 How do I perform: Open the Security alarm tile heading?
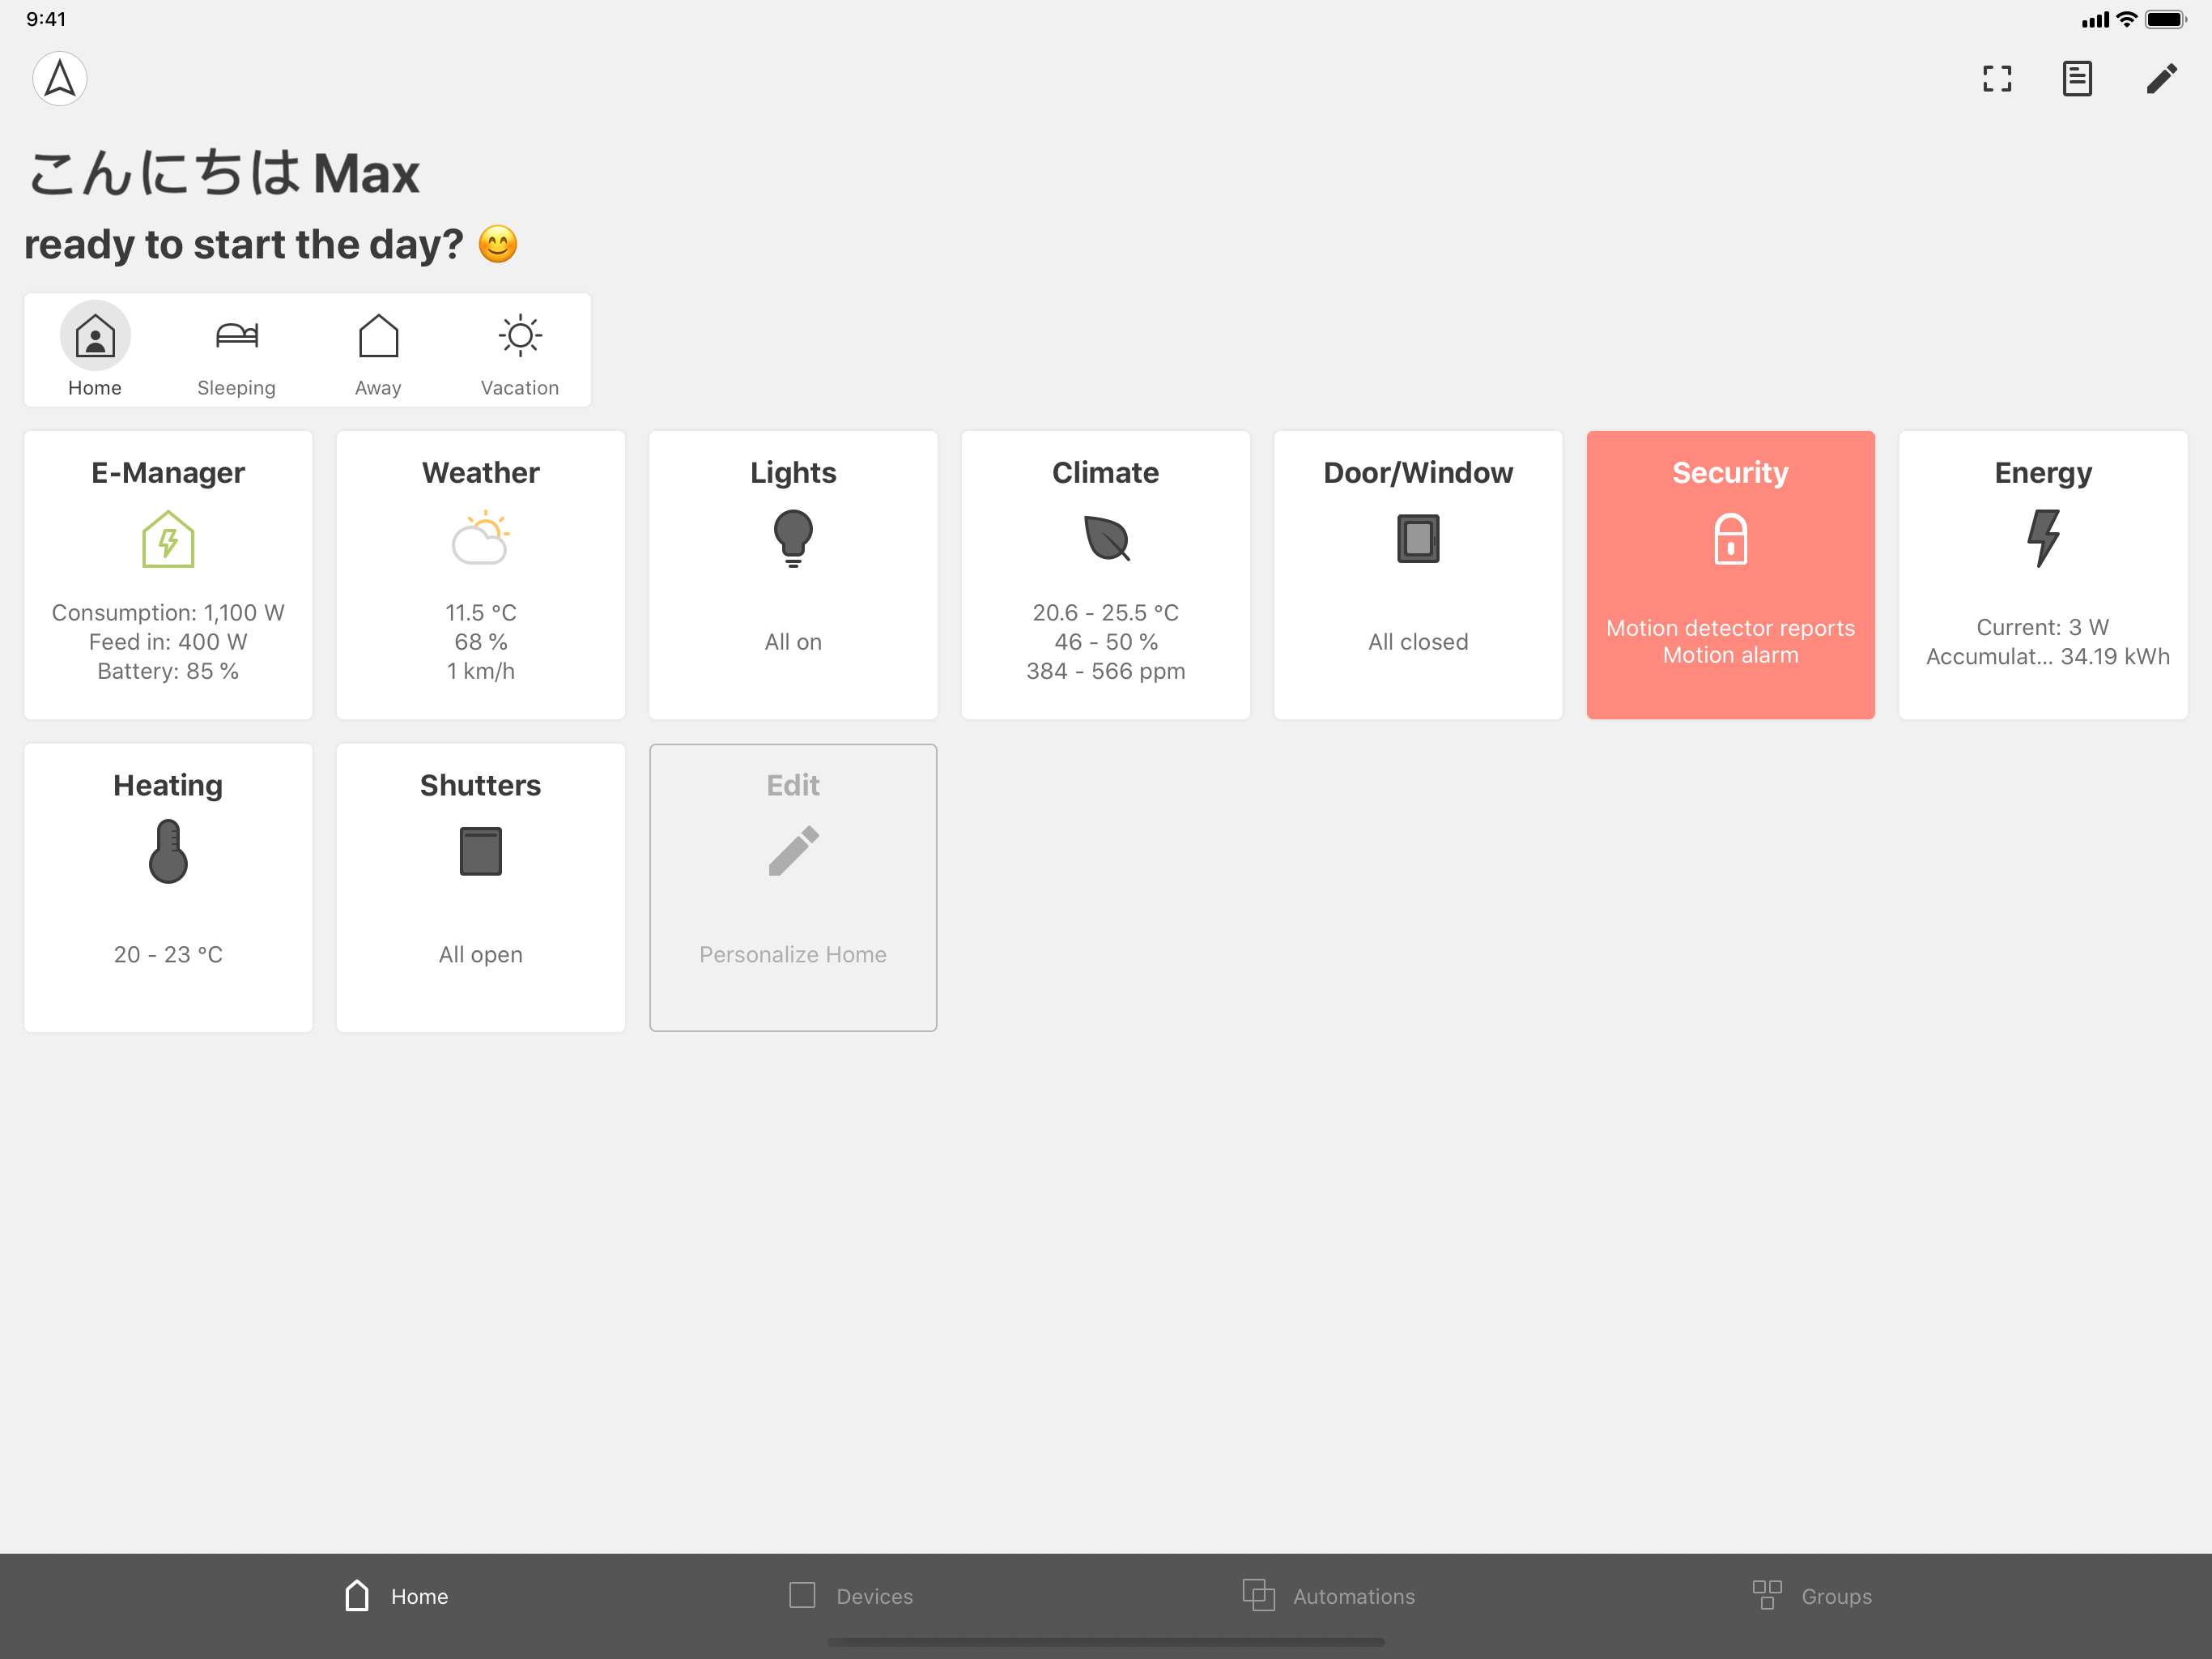pyautogui.click(x=1730, y=472)
